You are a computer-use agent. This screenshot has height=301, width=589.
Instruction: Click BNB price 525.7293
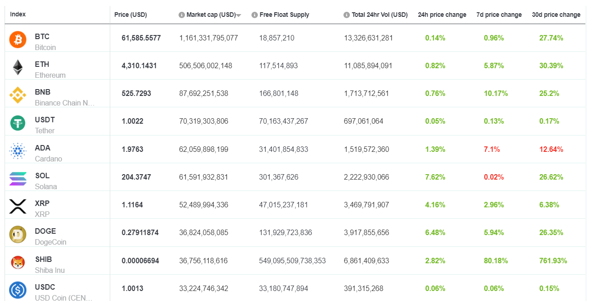click(x=136, y=93)
